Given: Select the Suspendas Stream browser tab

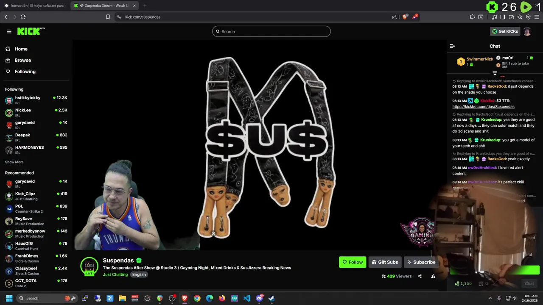Looking at the screenshot, I should (104, 6).
